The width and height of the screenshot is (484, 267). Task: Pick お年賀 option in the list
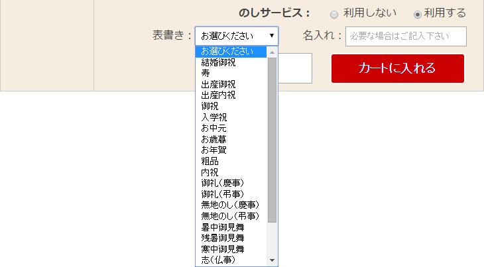(x=231, y=150)
